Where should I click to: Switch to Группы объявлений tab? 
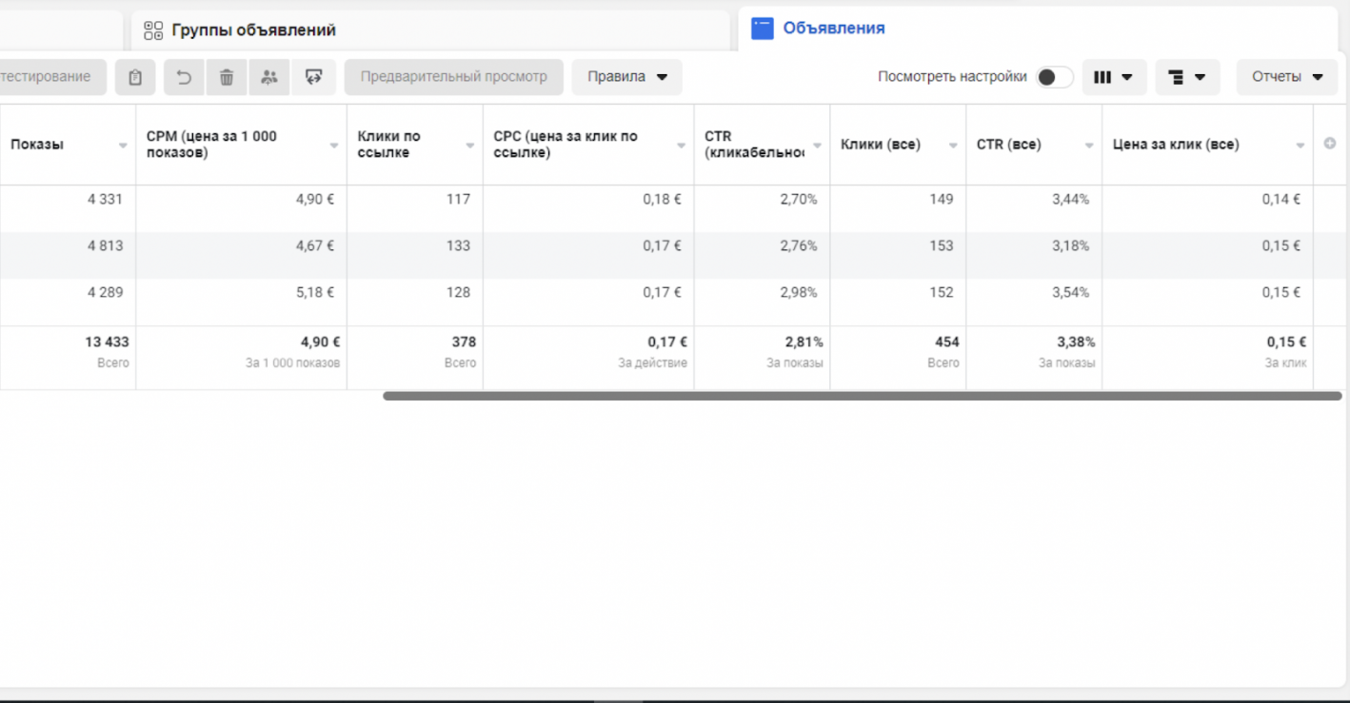[430, 30]
